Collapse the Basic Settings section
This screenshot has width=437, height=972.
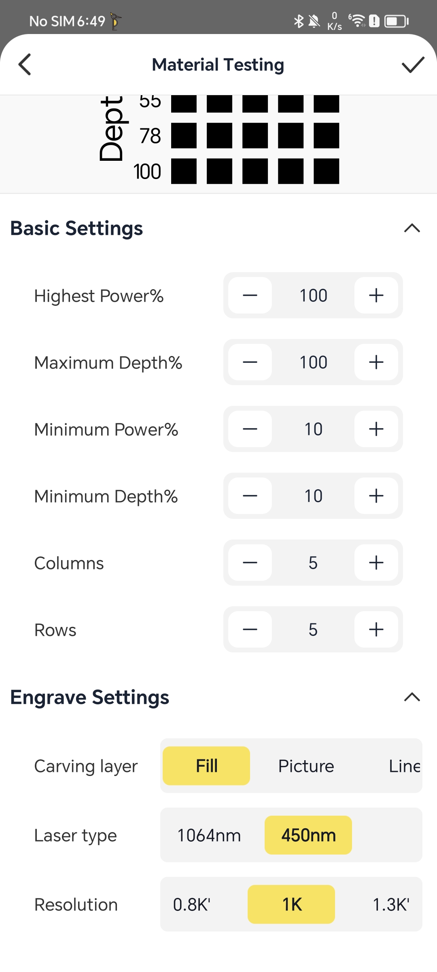(x=412, y=228)
